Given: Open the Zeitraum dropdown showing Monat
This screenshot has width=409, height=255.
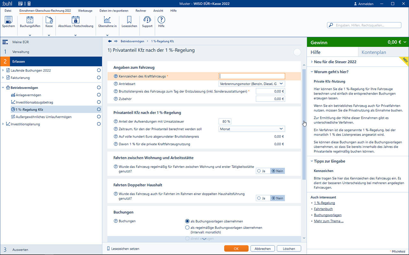Looking at the screenshot, I should click(x=252, y=129).
